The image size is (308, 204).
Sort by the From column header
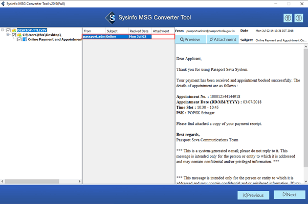[94, 31]
